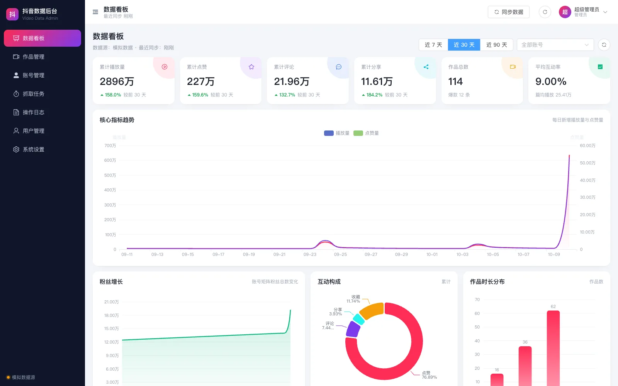Click the circular reload icon in the header
The image size is (618, 386).
[545, 12]
